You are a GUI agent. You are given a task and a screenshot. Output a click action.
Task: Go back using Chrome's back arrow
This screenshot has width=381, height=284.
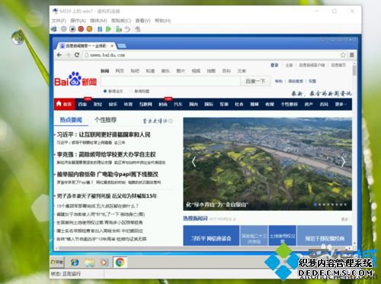(x=59, y=55)
